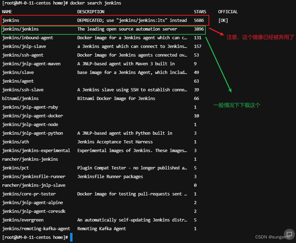Select the jenkins/inbound-agent image name

(x=27, y=38)
